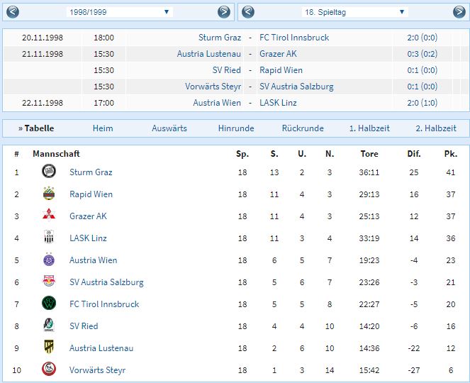
Task: Click SV Ried club crest
Action: 49,325
